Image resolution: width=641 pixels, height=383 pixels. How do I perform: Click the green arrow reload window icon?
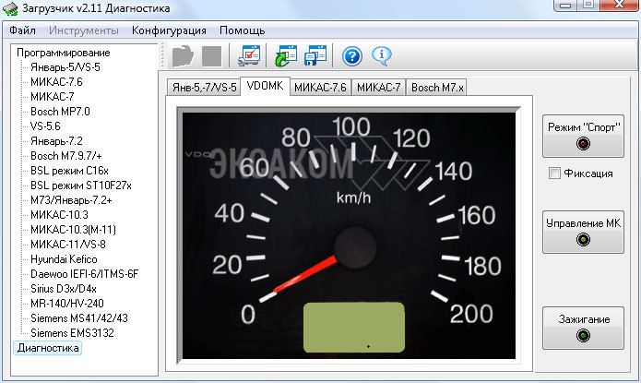click(x=286, y=55)
